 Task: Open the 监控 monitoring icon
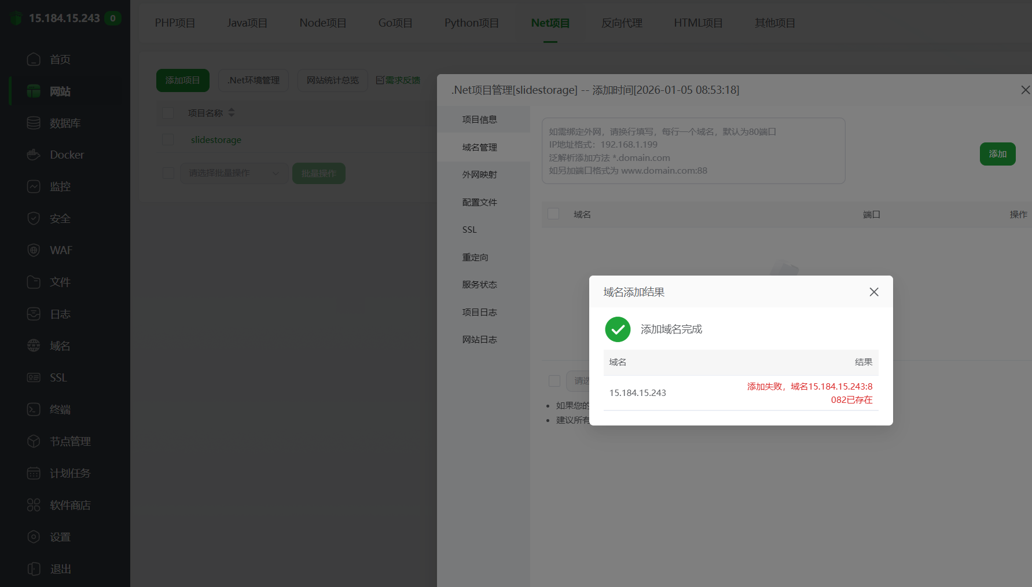click(x=34, y=186)
